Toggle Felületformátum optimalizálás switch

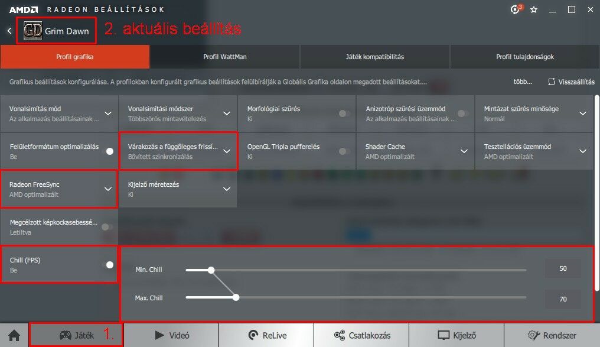point(108,151)
